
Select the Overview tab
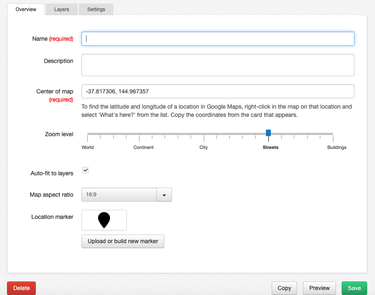(26, 9)
